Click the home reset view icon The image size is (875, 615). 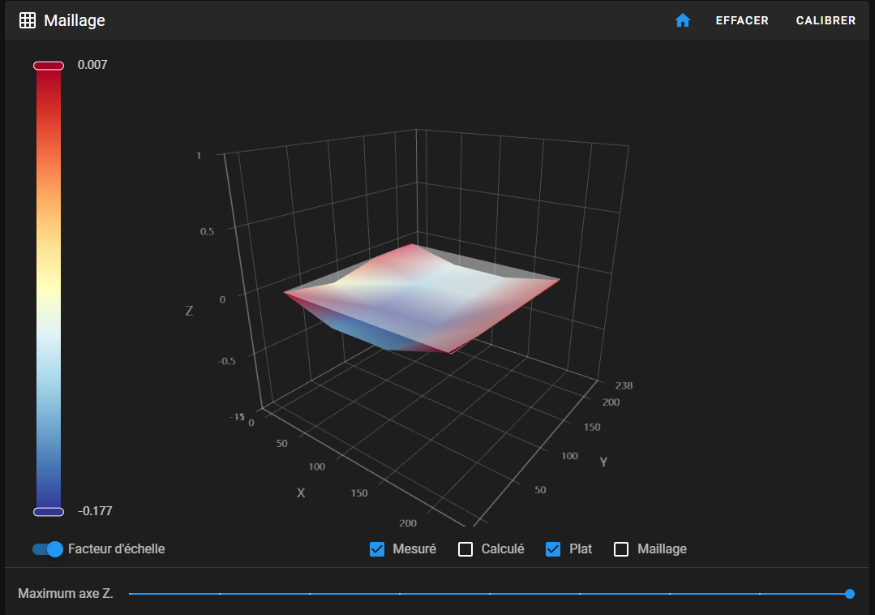click(x=683, y=20)
